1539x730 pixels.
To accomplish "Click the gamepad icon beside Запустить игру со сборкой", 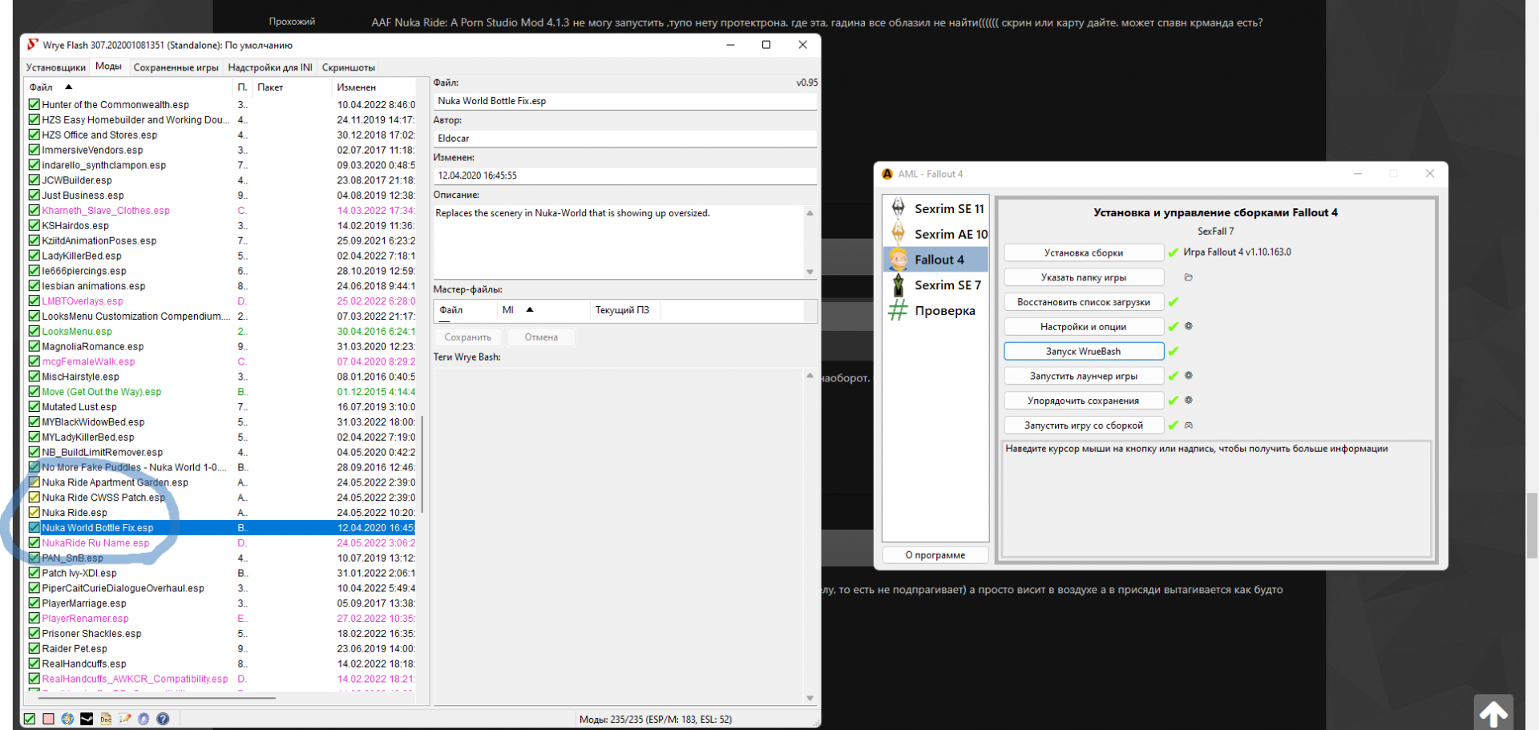I will point(1189,425).
